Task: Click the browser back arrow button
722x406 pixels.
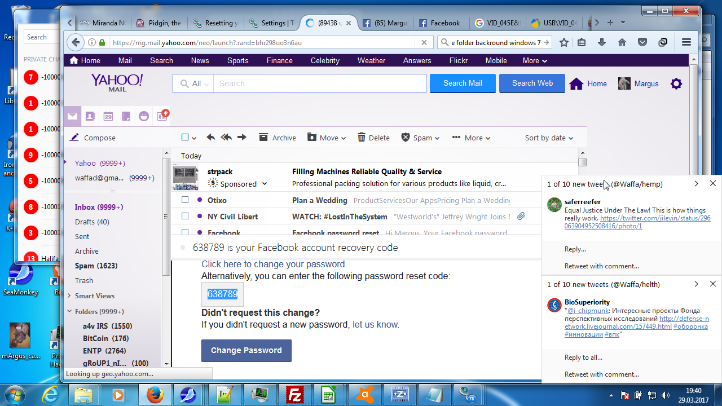Action: [x=76, y=42]
